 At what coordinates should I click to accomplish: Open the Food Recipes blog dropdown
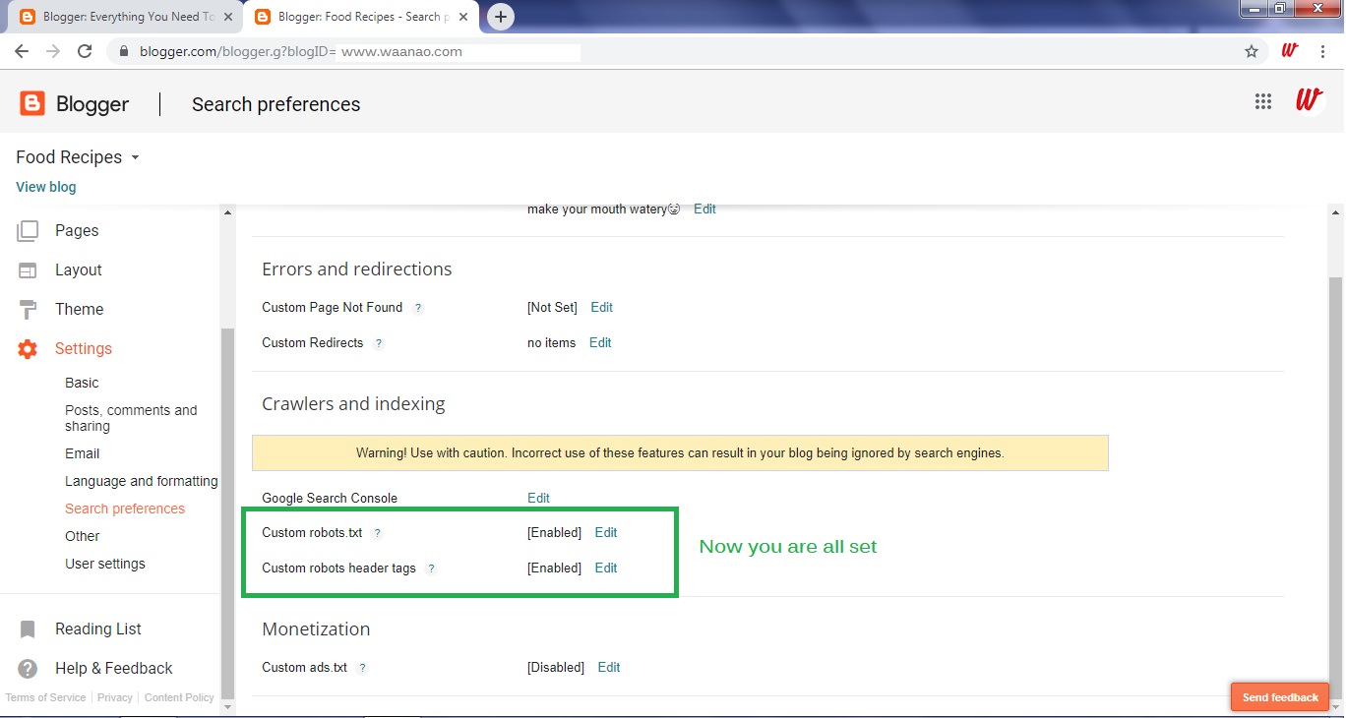point(135,157)
